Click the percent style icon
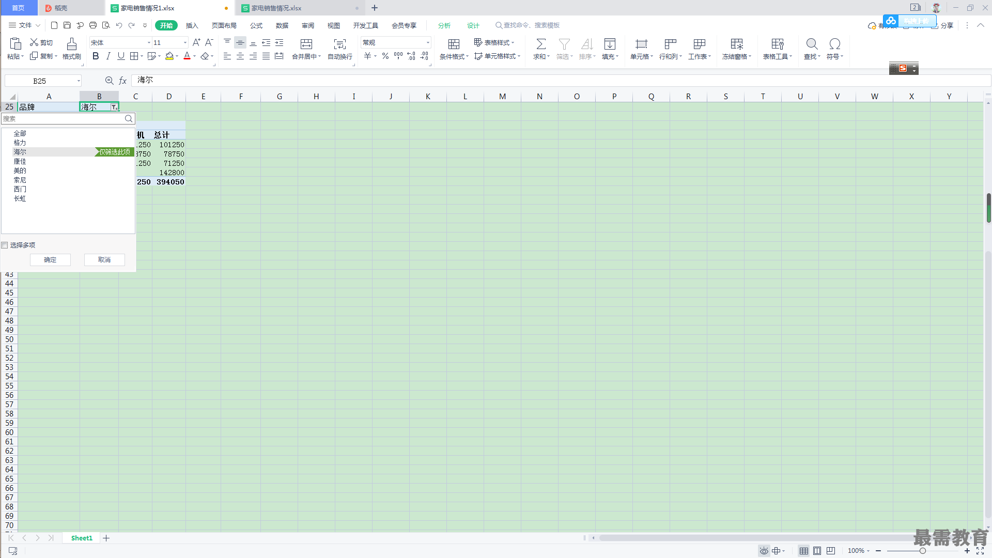Screen dimensions: 992x558 pyautogui.click(x=385, y=56)
